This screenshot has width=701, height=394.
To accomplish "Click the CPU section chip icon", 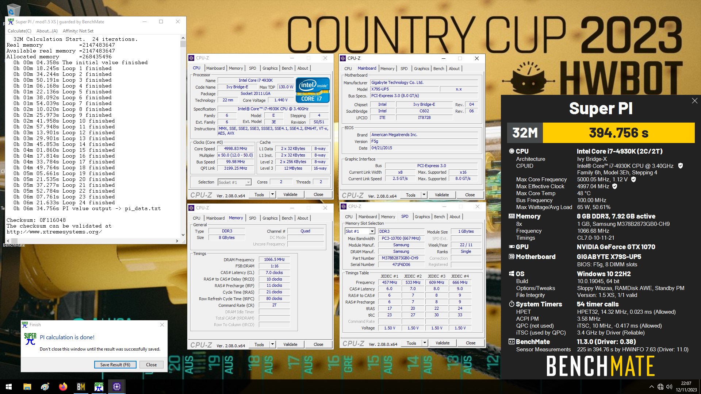I will (512, 151).
